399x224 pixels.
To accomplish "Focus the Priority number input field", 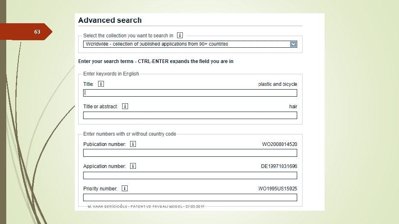I will 190,197.
